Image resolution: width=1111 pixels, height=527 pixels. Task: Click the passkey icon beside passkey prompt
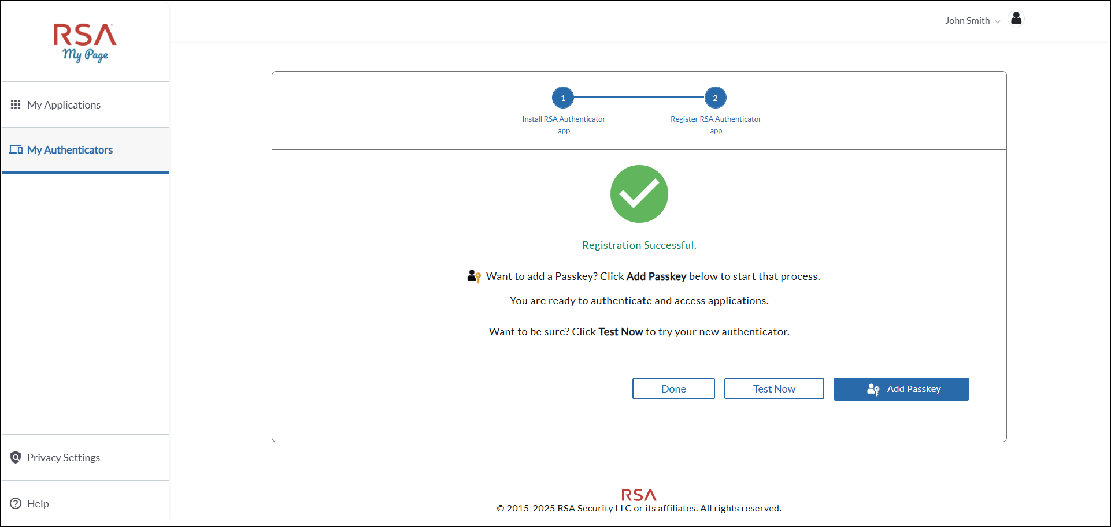[x=474, y=276]
